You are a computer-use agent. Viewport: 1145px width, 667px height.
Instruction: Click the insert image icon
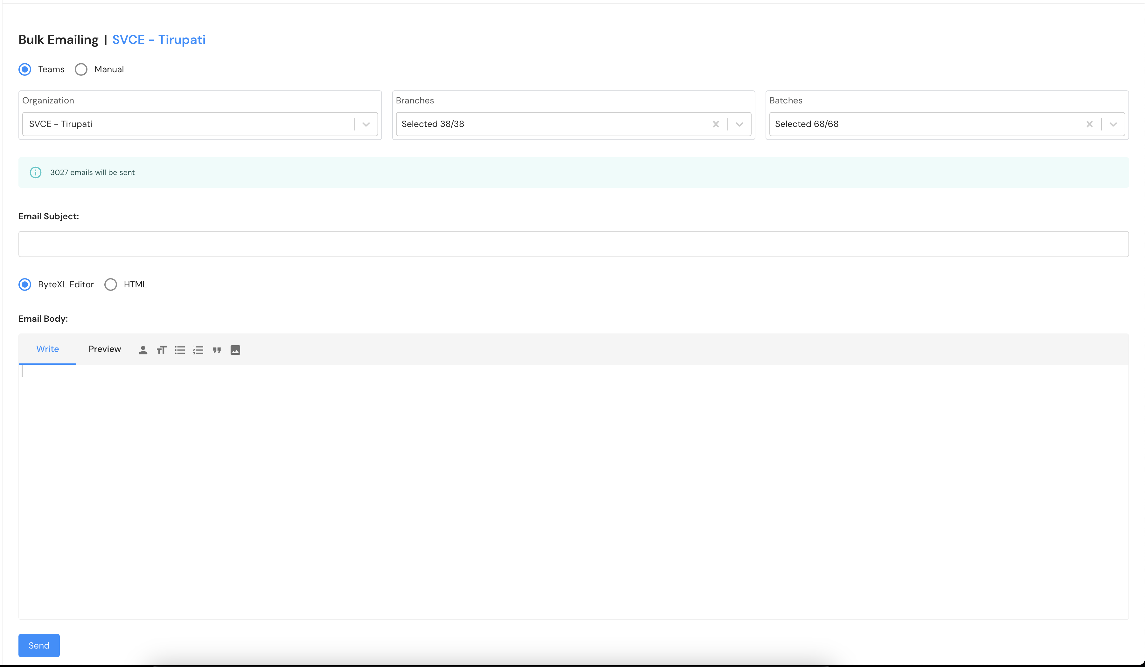(x=235, y=350)
